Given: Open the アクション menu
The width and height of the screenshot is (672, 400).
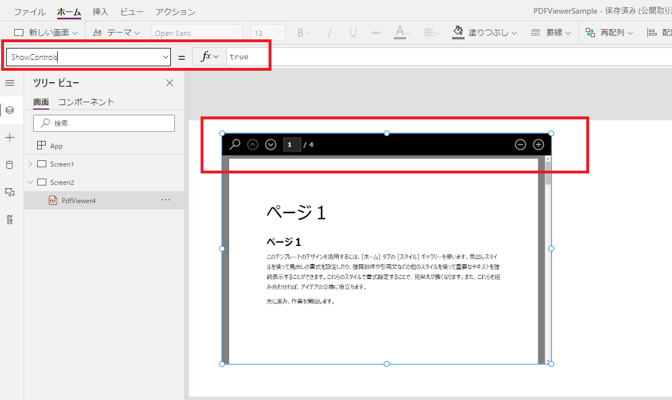Looking at the screenshot, I should coord(174,11).
